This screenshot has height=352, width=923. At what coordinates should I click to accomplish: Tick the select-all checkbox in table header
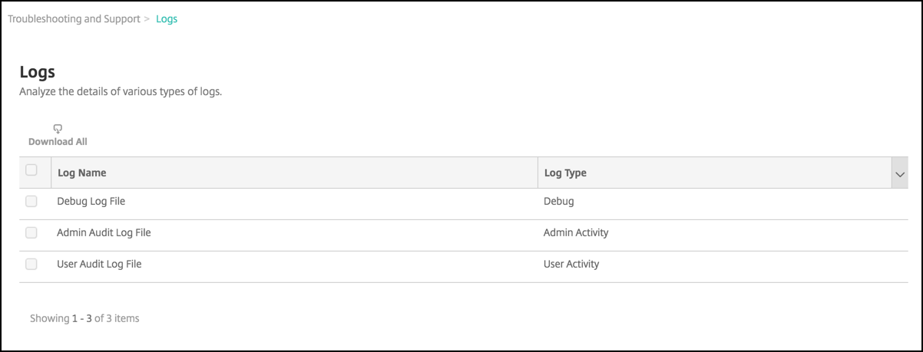click(x=31, y=170)
